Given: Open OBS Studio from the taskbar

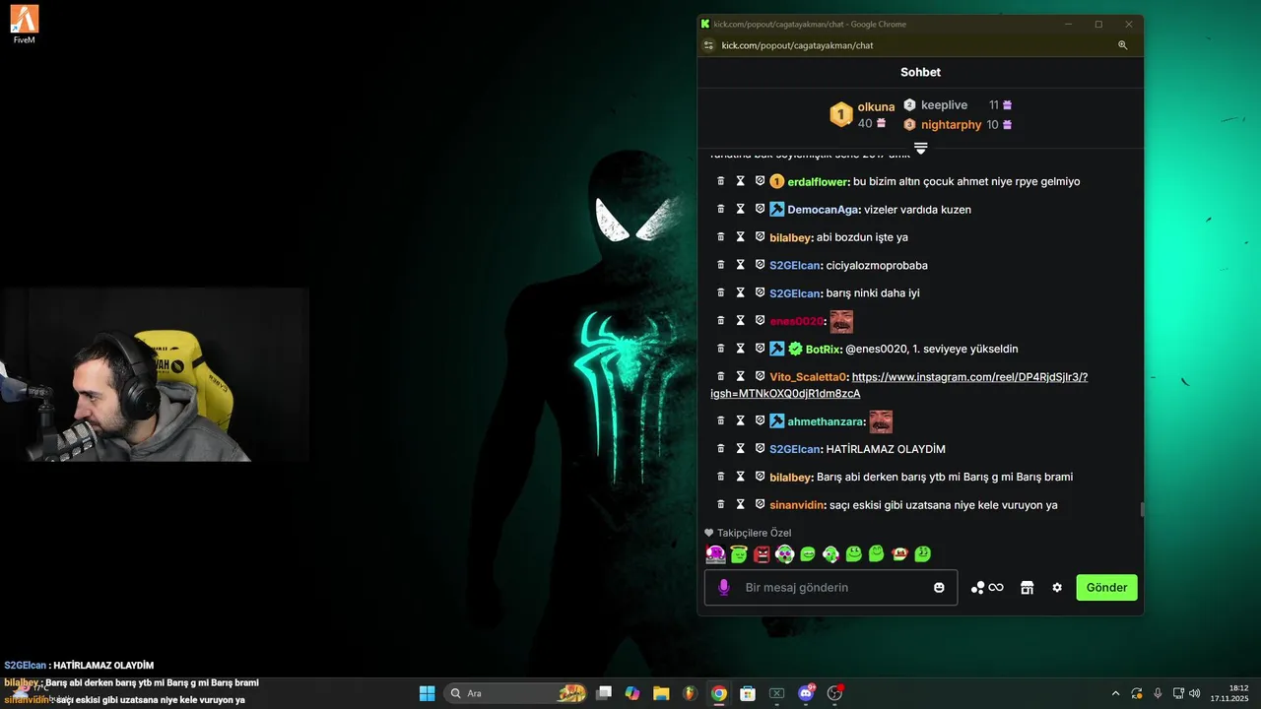Looking at the screenshot, I should coord(835,693).
